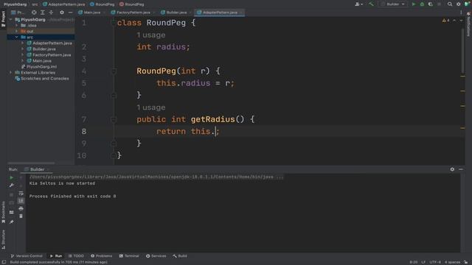Open editor tabs more-options menu
The image size is (472, 265).
pos(461,13)
